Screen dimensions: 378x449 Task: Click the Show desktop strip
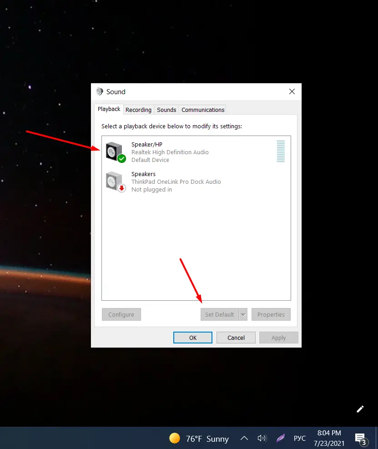pos(377,438)
